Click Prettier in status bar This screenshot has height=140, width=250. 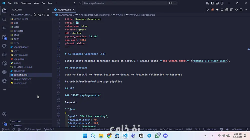click(x=237, y=129)
